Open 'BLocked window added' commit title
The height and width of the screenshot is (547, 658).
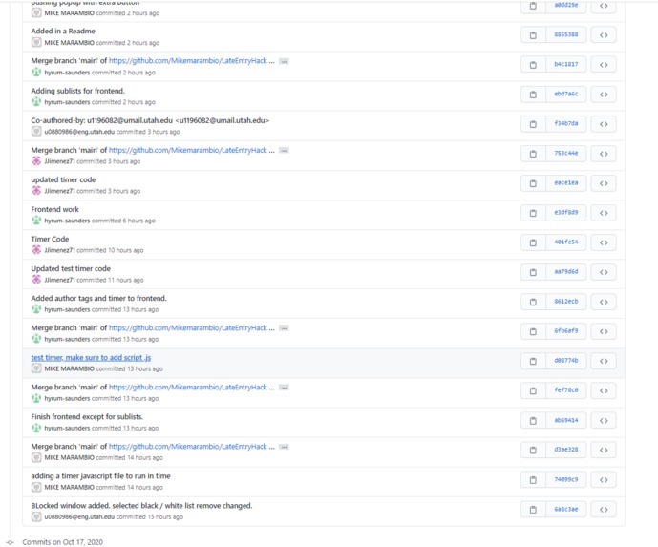tap(141, 505)
